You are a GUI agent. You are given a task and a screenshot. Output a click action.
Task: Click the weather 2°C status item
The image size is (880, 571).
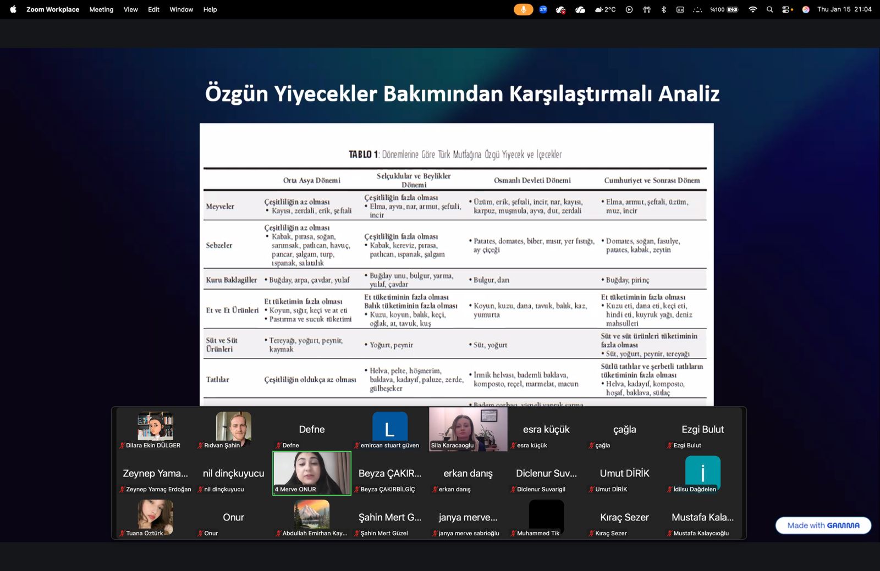(x=605, y=9)
